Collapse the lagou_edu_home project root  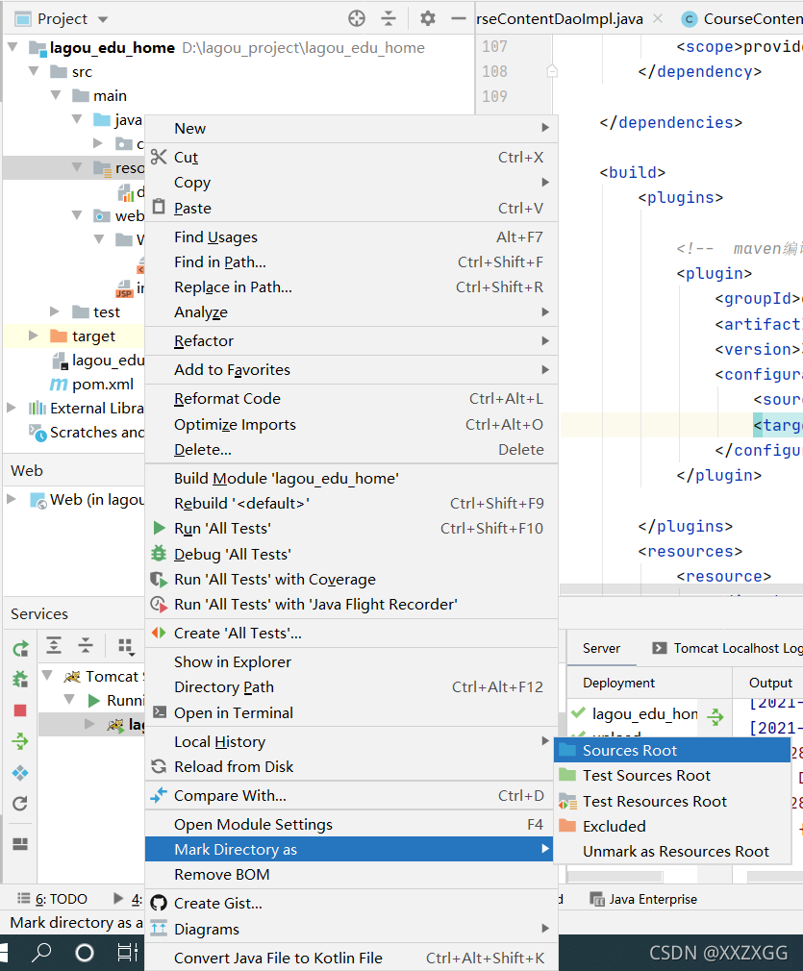13,47
